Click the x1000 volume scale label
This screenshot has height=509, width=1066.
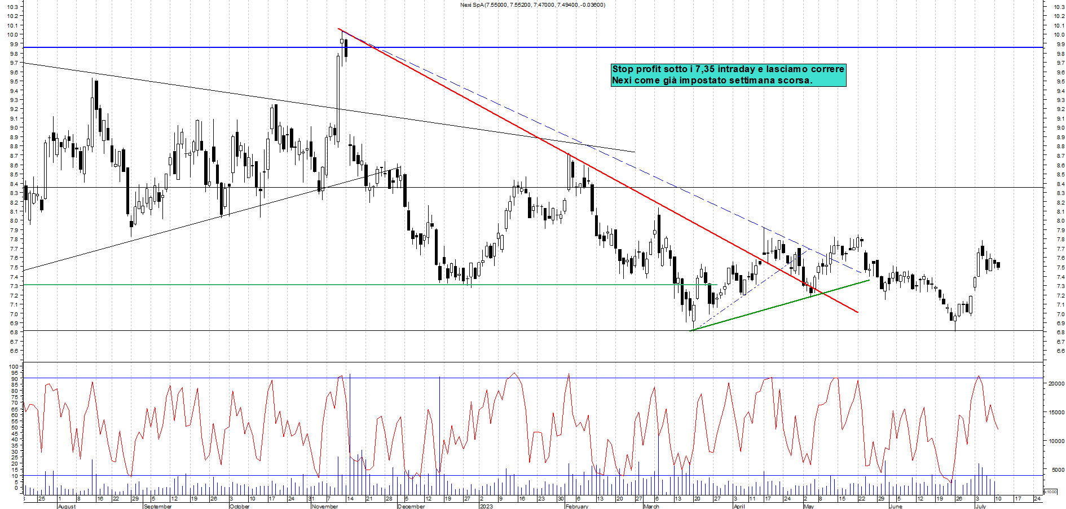pos(1051,492)
